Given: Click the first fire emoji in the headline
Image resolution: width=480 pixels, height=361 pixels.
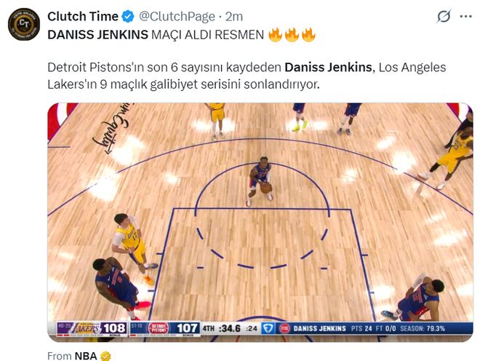Looking at the screenshot, I should [275, 35].
